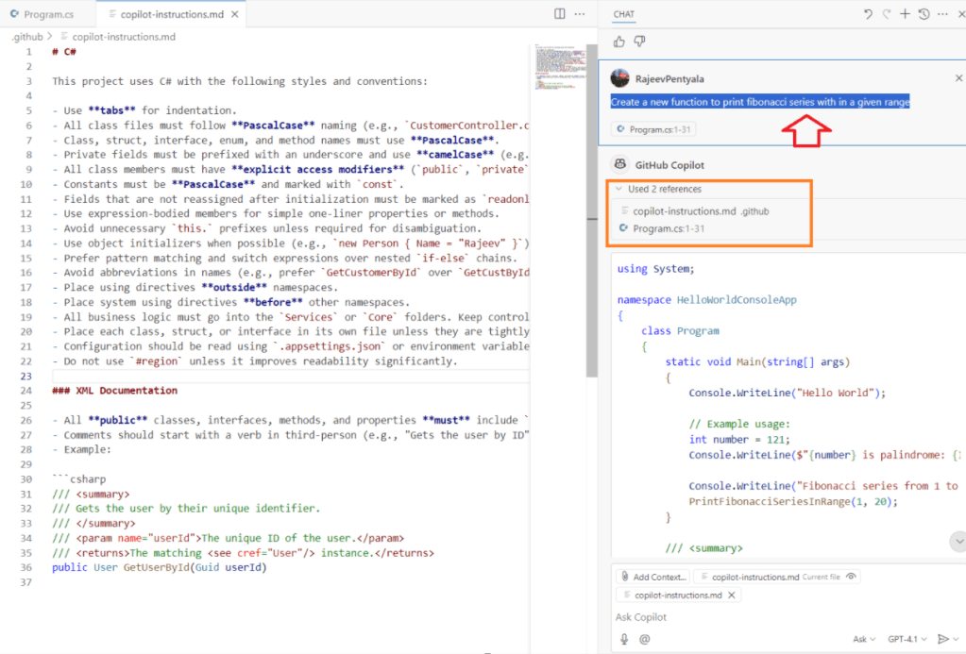
Task: Remove attached copilot-instructions.md context chip
Action: (x=732, y=595)
